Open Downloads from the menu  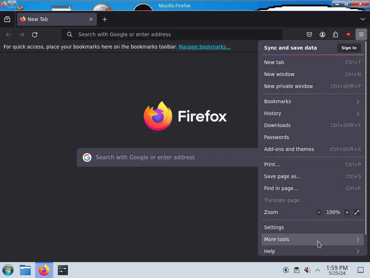(313, 125)
